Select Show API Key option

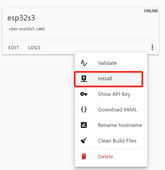click(x=111, y=94)
